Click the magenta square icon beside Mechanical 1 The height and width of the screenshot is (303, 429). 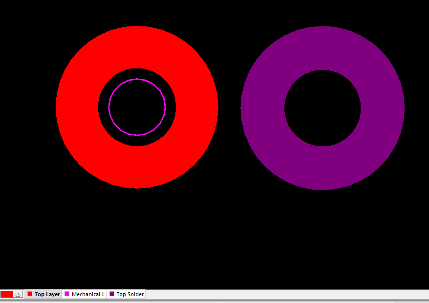tap(67, 294)
